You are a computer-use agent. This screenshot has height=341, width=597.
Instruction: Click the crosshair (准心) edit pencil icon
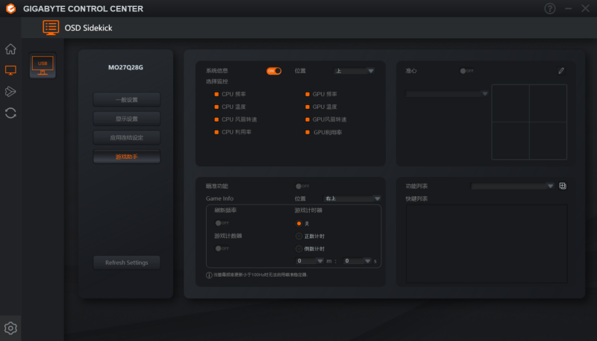tap(561, 71)
